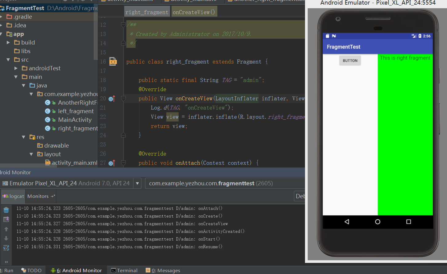Click the right_fragment breadcrumb in the editor
Screen dimensions: 447x274
point(147,12)
